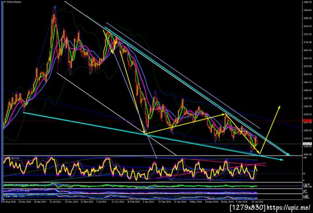Click the 29 Aug 2010 date label
The width and height of the screenshot is (313, 213).
[x=9, y=202]
